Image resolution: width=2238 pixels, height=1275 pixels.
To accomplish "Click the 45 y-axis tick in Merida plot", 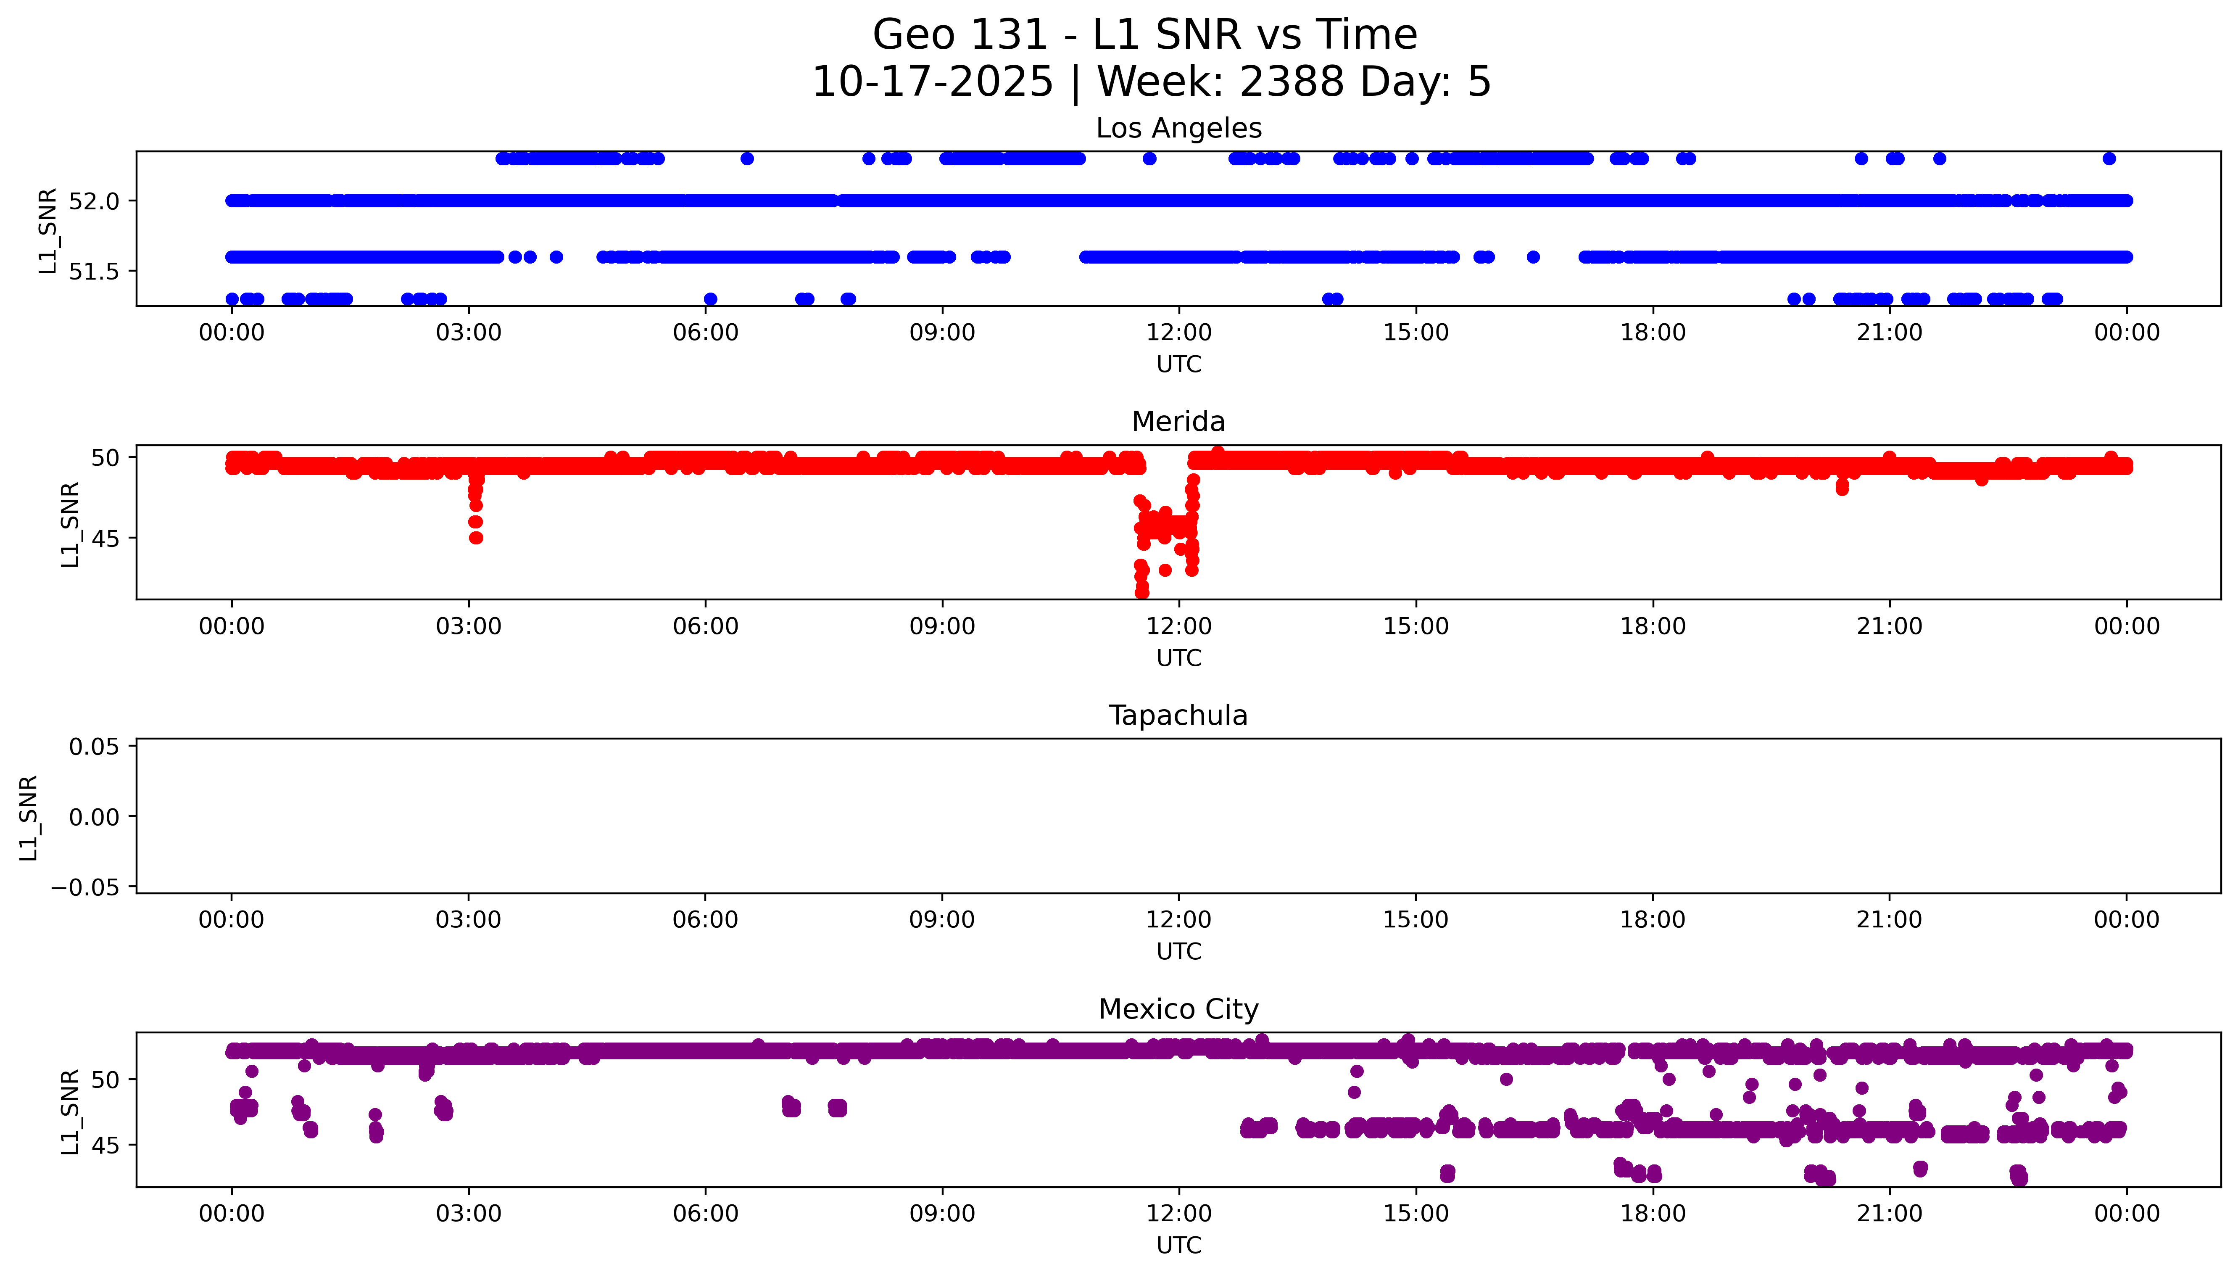I will click(104, 539).
